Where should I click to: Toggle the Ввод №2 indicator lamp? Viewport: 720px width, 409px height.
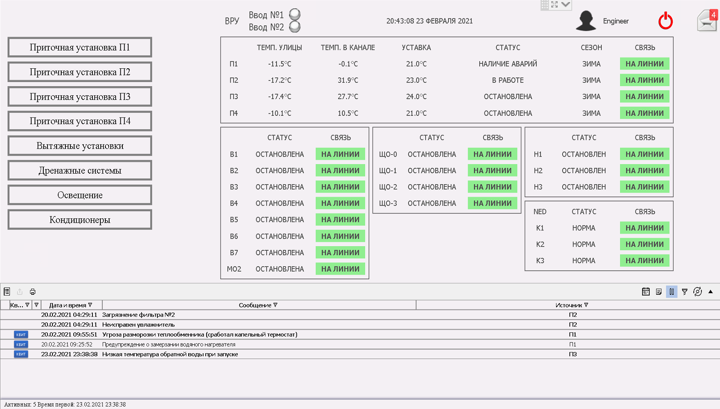[295, 27]
